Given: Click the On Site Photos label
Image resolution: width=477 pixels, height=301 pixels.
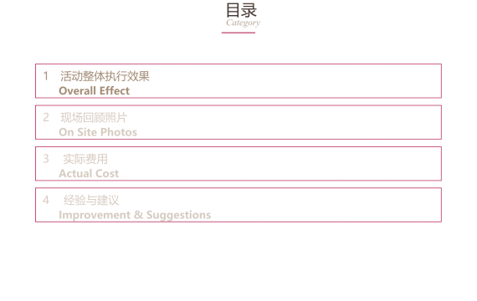Looking at the screenshot, I should (x=98, y=132).
